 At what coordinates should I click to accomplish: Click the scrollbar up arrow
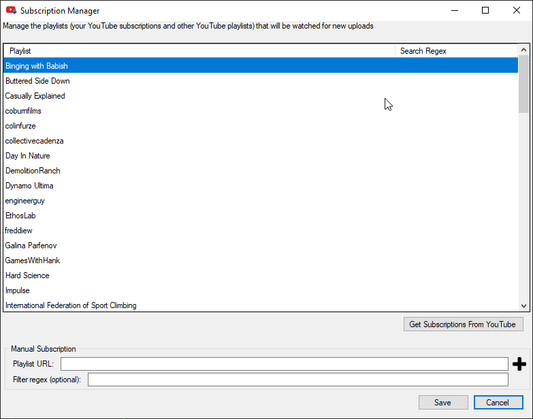click(523, 50)
